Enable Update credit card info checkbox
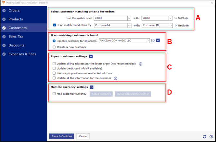 click(54, 68)
